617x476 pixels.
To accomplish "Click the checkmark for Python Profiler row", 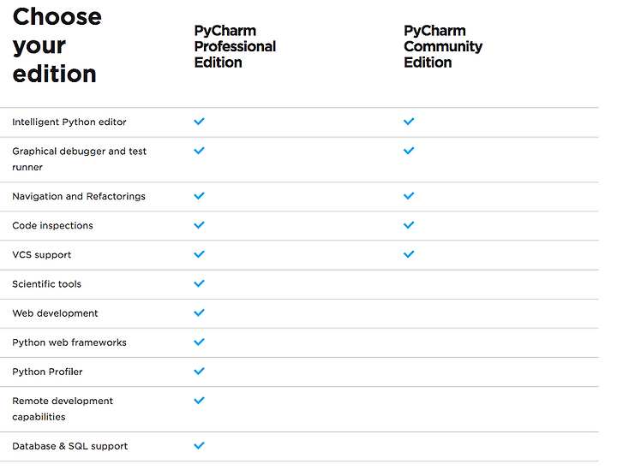I will [199, 371].
